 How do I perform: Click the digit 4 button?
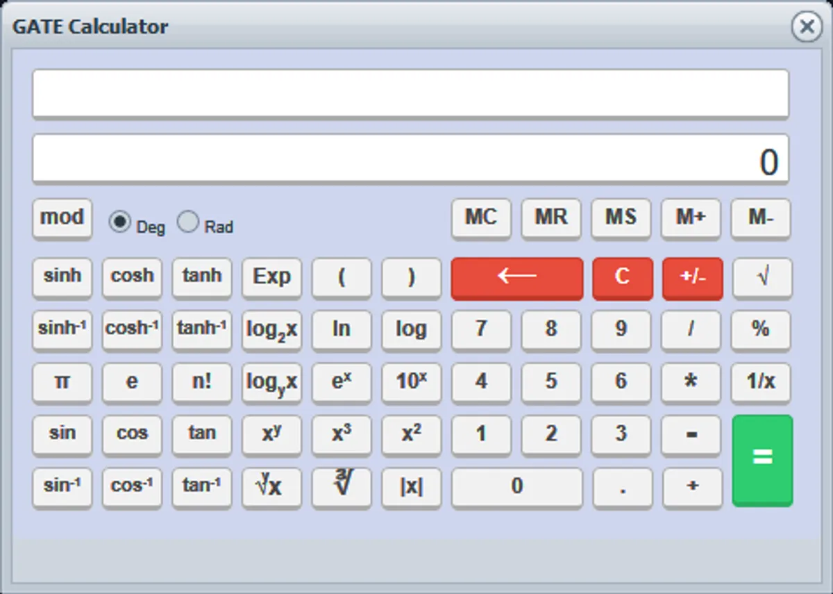click(481, 383)
